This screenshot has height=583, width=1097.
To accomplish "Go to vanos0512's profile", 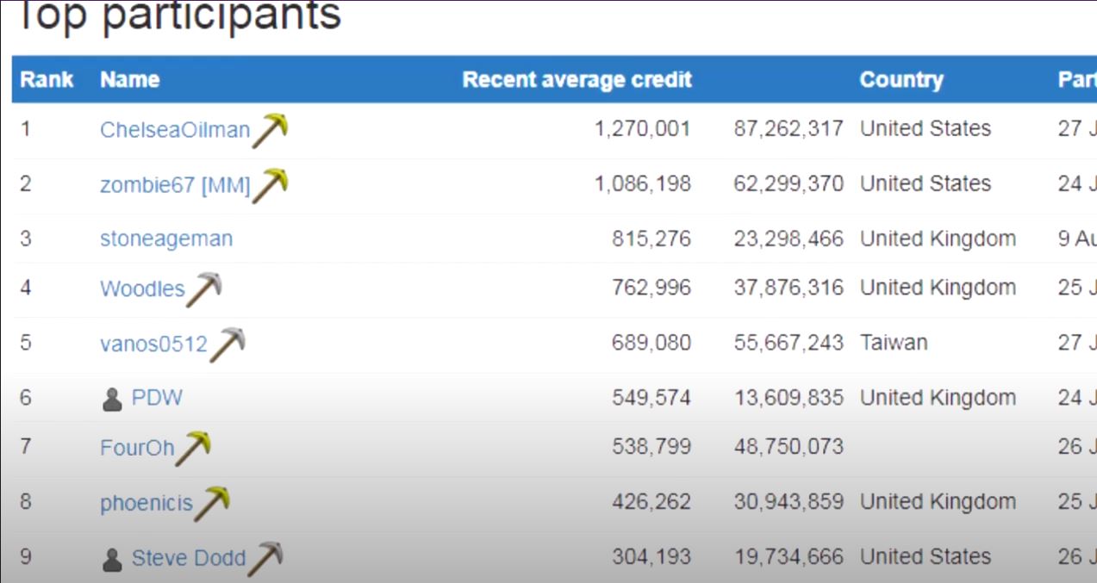I will tap(153, 344).
